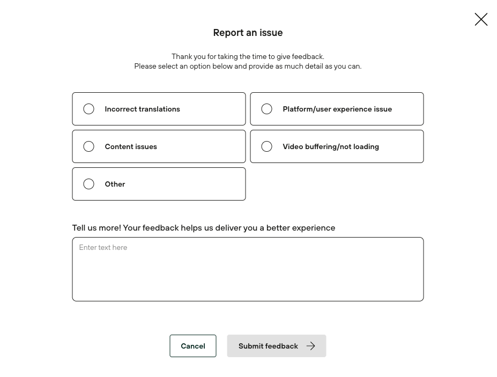This screenshot has height=377, width=497.
Task: Click the Report an issue heading
Action: [248, 33]
